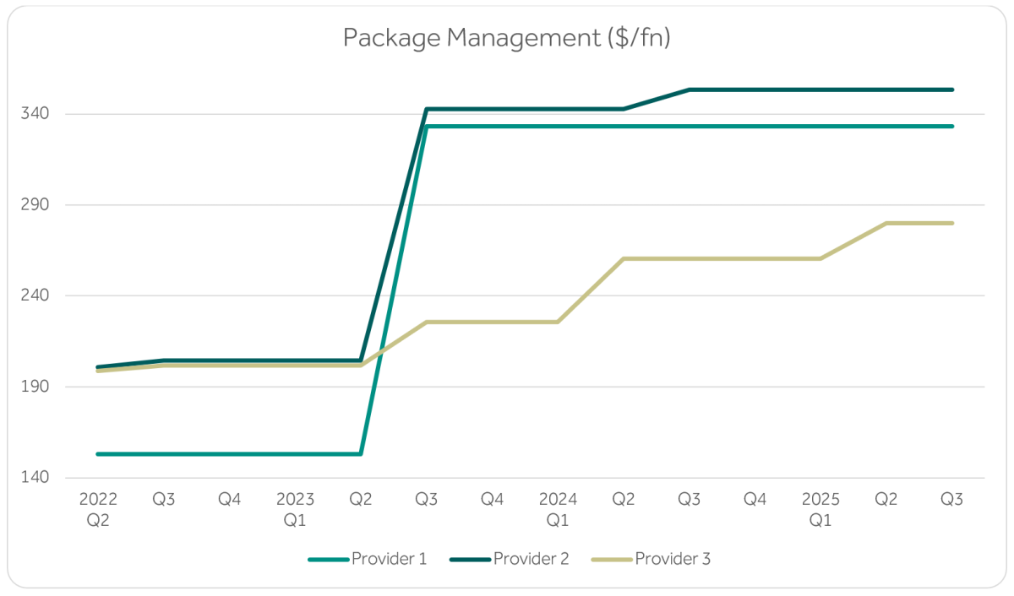Click the dark green Provider 2 legend swatch
This screenshot has width=1014, height=596.
(x=470, y=559)
